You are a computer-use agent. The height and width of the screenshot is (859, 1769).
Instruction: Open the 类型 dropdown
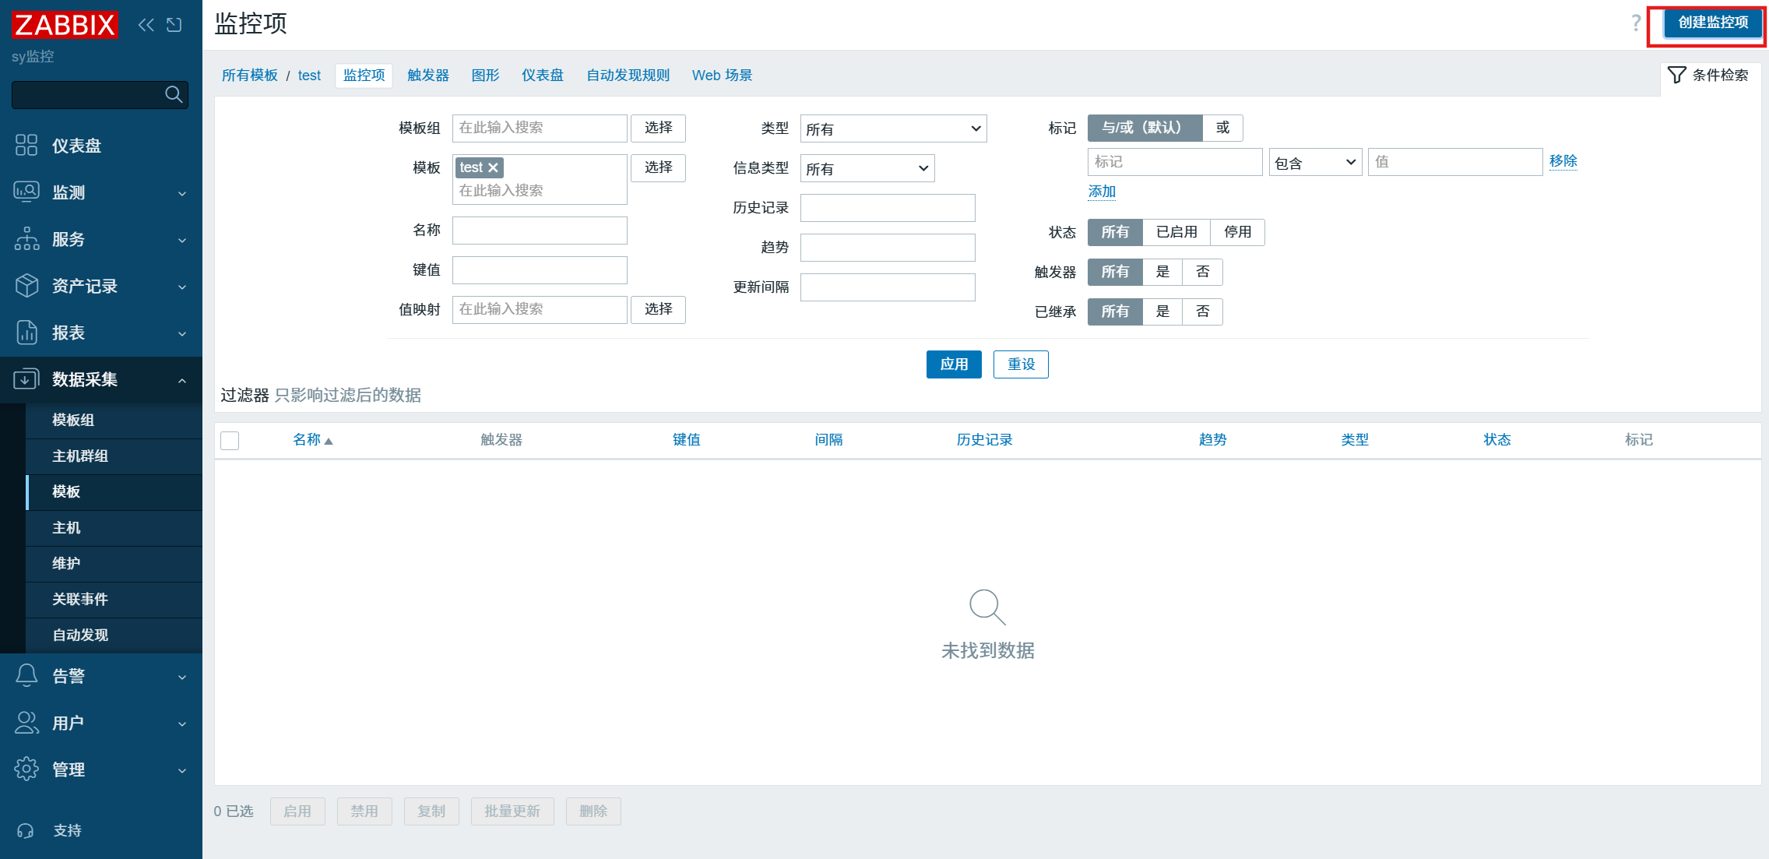(x=893, y=128)
